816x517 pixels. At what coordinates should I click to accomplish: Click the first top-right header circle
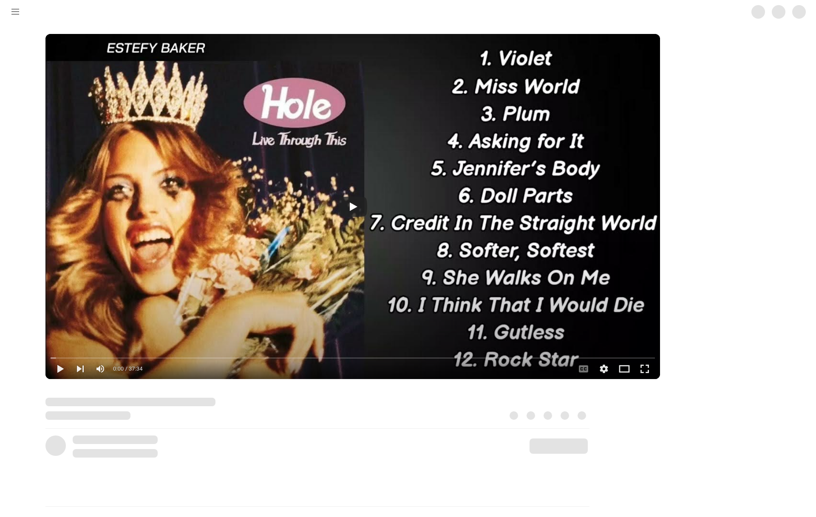pyautogui.click(x=758, y=12)
